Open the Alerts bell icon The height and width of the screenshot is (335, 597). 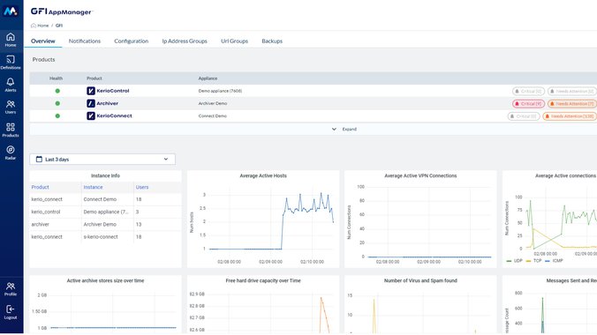pos(11,85)
